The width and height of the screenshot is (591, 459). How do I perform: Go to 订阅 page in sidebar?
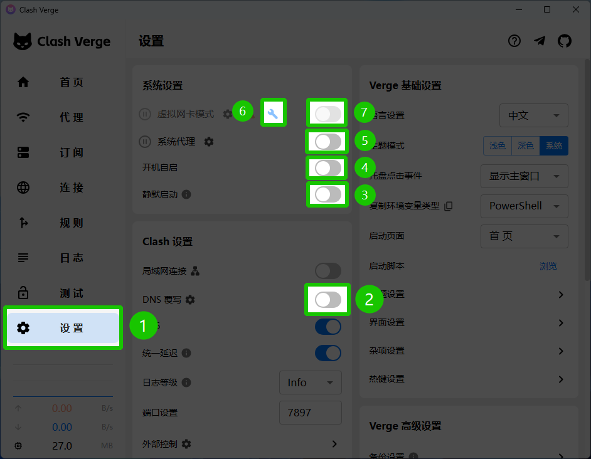tap(63, 152)
